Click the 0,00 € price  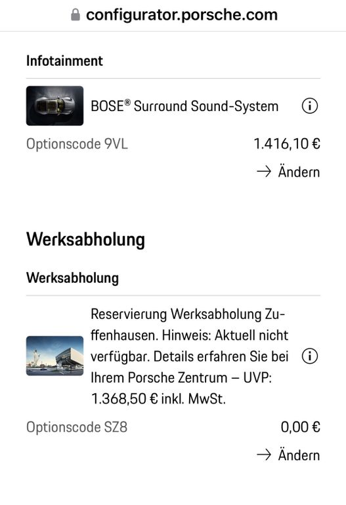click(x=300, y=427)
